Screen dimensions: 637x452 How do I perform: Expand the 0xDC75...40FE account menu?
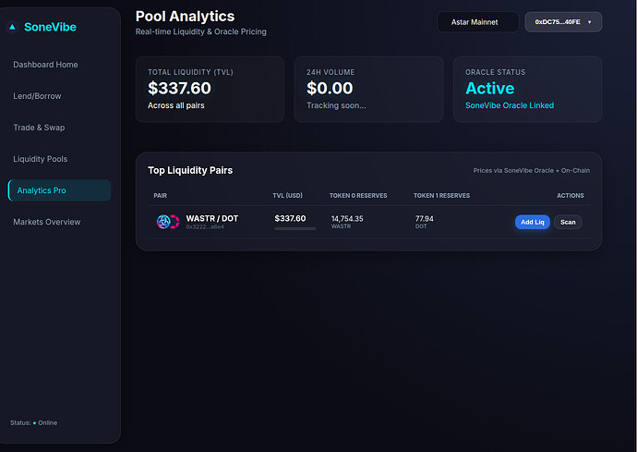point(563,22)
